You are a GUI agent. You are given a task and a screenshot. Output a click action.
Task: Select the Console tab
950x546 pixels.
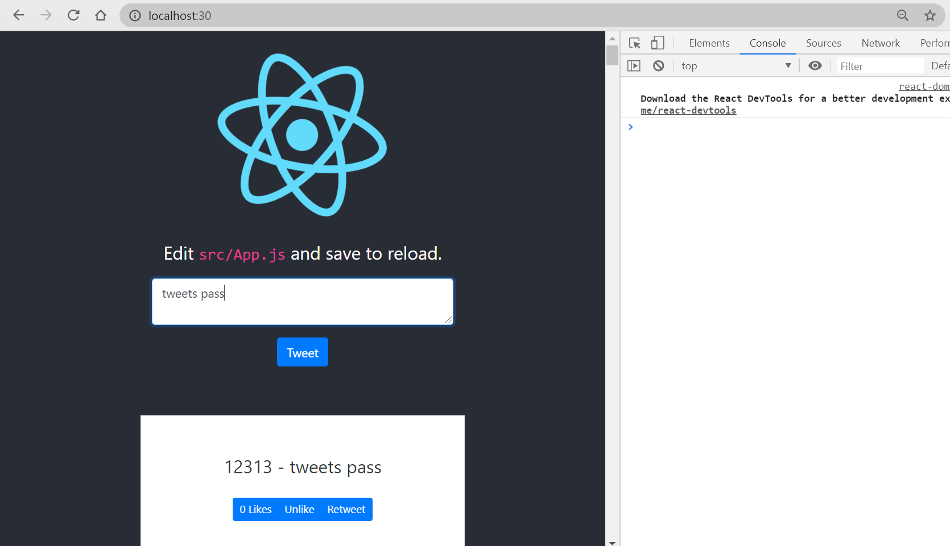pyautogui.click(x=767, y=43)
